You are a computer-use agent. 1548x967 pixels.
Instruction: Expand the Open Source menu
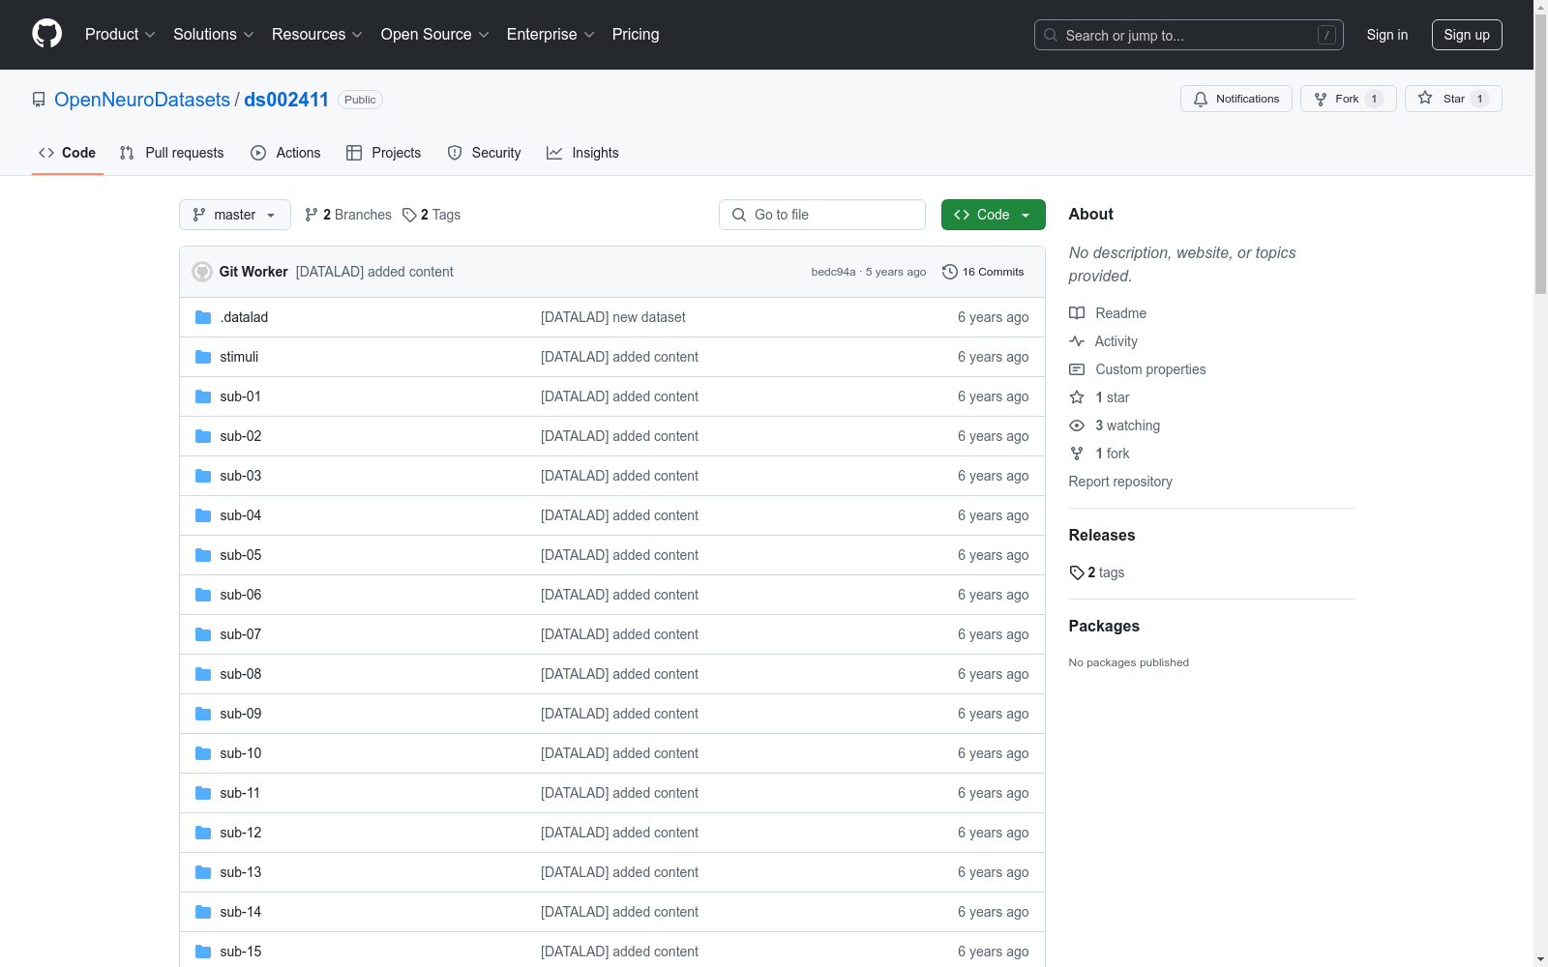[435, 34]
